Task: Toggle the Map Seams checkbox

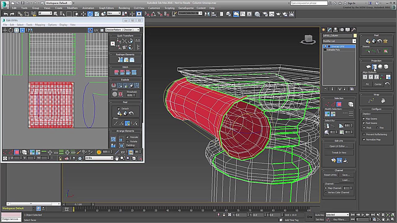Action: [364, 119]
